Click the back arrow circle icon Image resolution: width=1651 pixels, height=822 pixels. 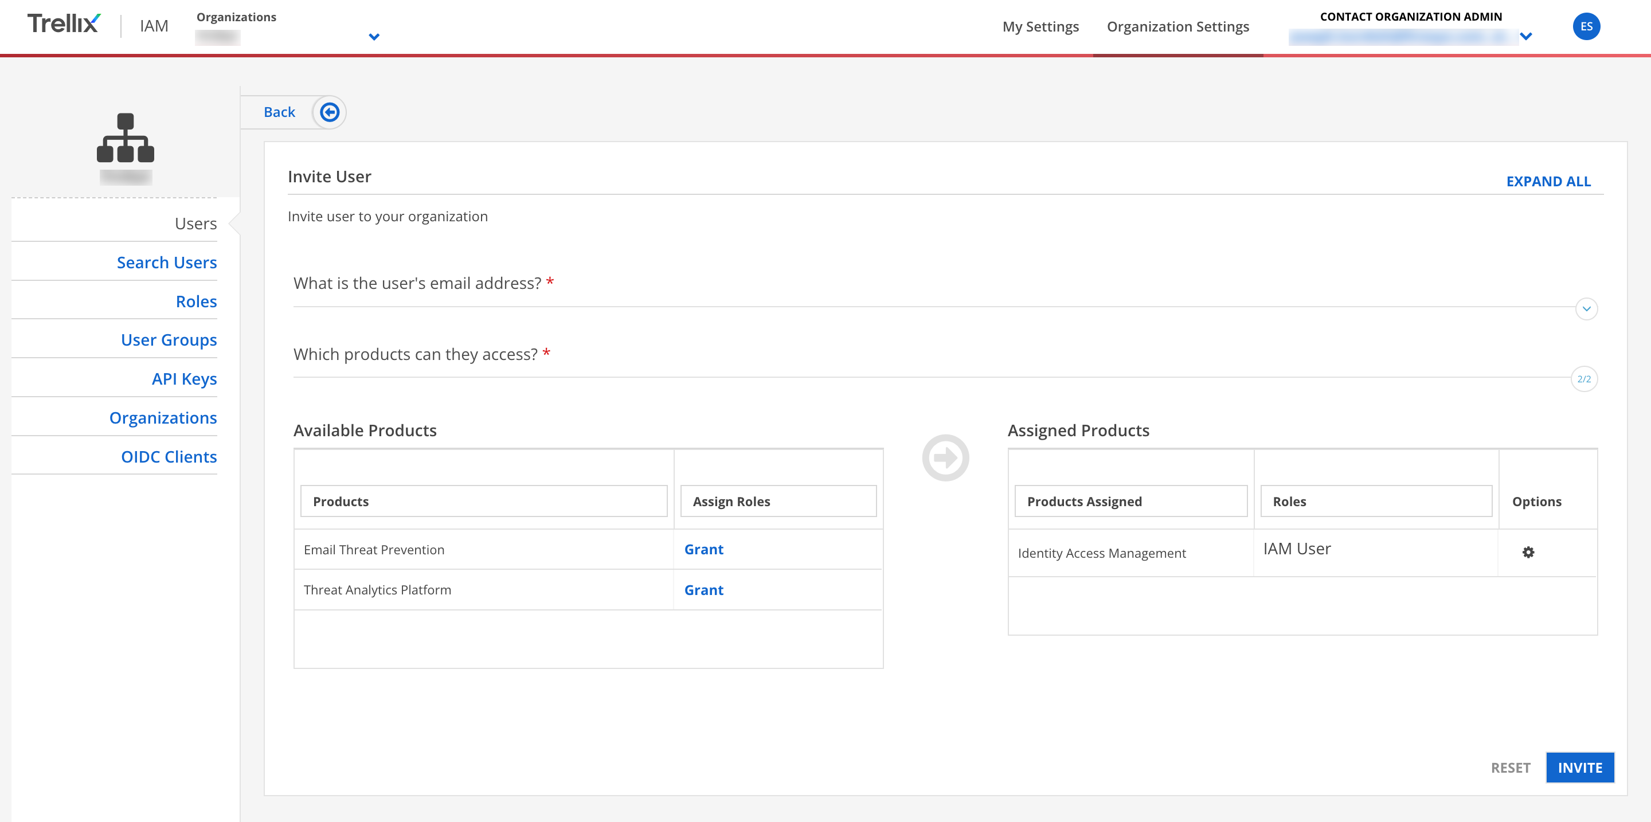[x=330, y=112]
